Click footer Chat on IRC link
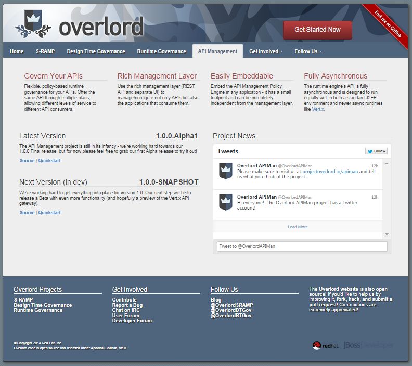Viewport: 412px width, 366px height. tap(126, 310)
